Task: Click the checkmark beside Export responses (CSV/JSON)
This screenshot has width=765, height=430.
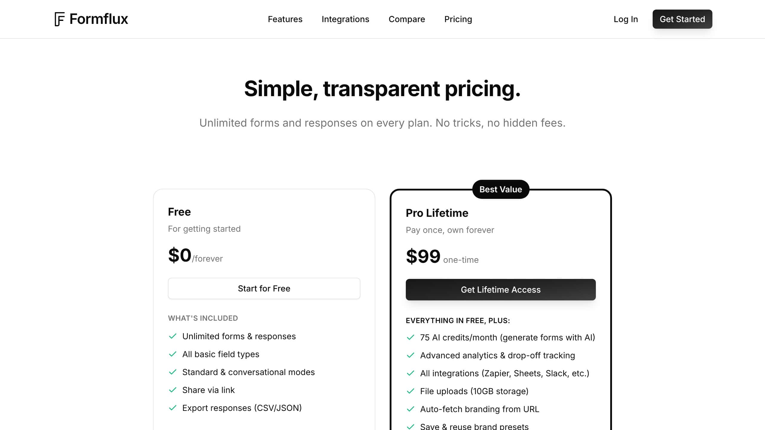Action: click(x=173, y=408)
